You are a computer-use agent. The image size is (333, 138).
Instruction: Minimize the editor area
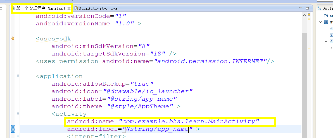pos(301,8)
